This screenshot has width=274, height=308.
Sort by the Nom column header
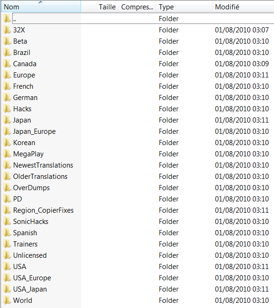(41, 7)
